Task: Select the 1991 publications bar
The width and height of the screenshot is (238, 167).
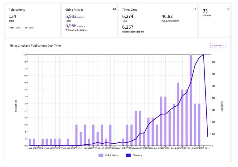Action: tap(76, 135)
